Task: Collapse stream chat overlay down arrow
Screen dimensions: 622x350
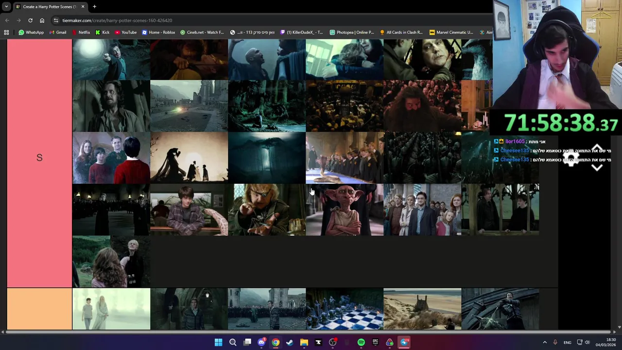Action: [x=597, y=168]
